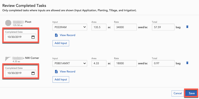This screenshot has width=199, height=99.
Task: Click the document icon beside NW Corner's View Record
Action: coord(56,72)
